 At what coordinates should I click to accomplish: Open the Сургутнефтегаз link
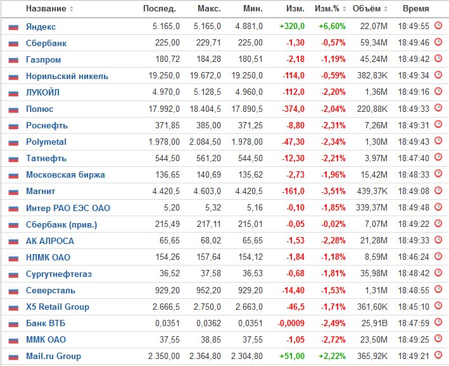[x=59, y=274]
